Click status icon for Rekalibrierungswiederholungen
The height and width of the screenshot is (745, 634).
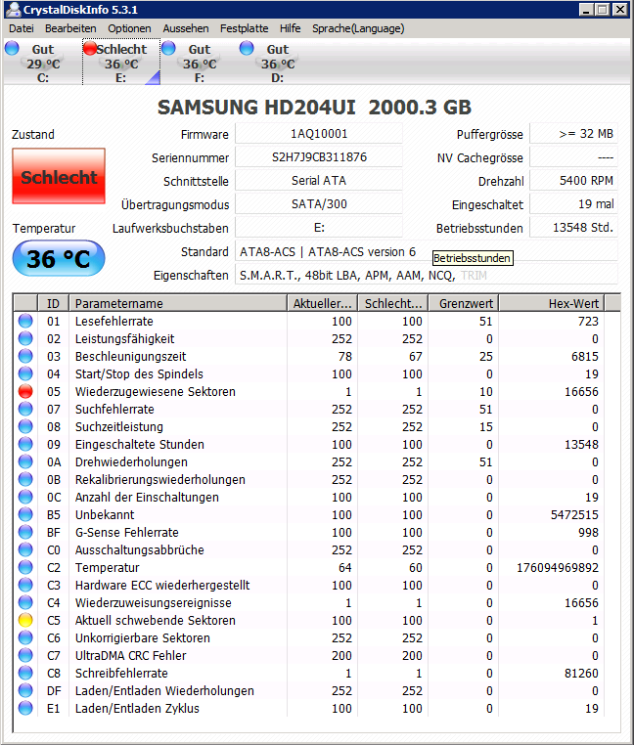(x=25, y=479)
